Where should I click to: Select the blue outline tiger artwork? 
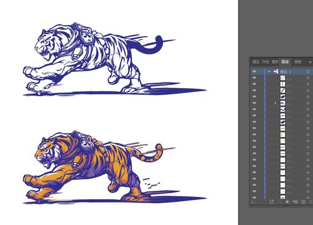114,59
